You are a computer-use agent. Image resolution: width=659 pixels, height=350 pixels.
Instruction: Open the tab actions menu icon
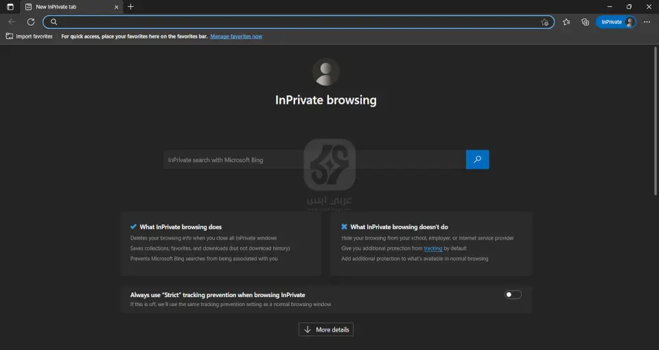tap(10, 7)
